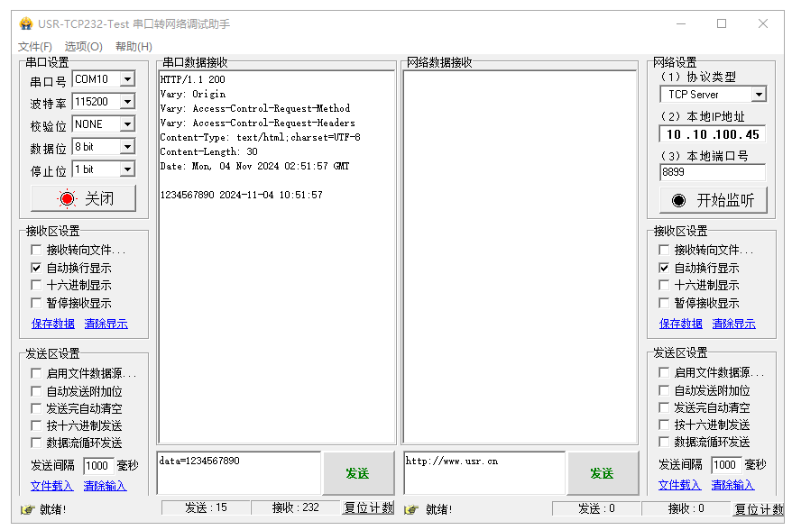Maximize the USR-TCP232-Test window
Screen dimensions: 792x530
click(722, 23)
